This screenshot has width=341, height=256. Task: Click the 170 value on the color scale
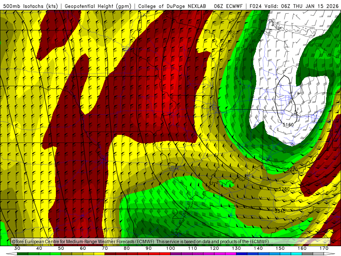point(324,248)
